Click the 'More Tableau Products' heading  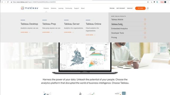coord(118,16)
